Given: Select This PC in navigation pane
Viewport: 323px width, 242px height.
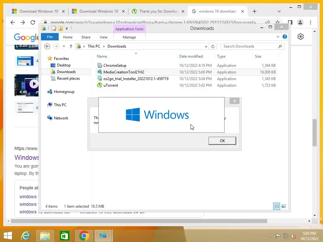Looking at the screenshot, I should point(60,105).
